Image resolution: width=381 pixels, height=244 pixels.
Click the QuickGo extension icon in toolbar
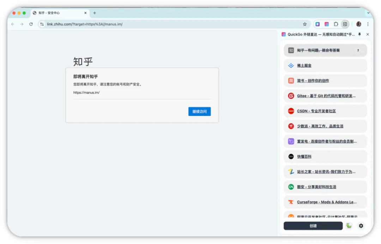[x=327, y=24]
